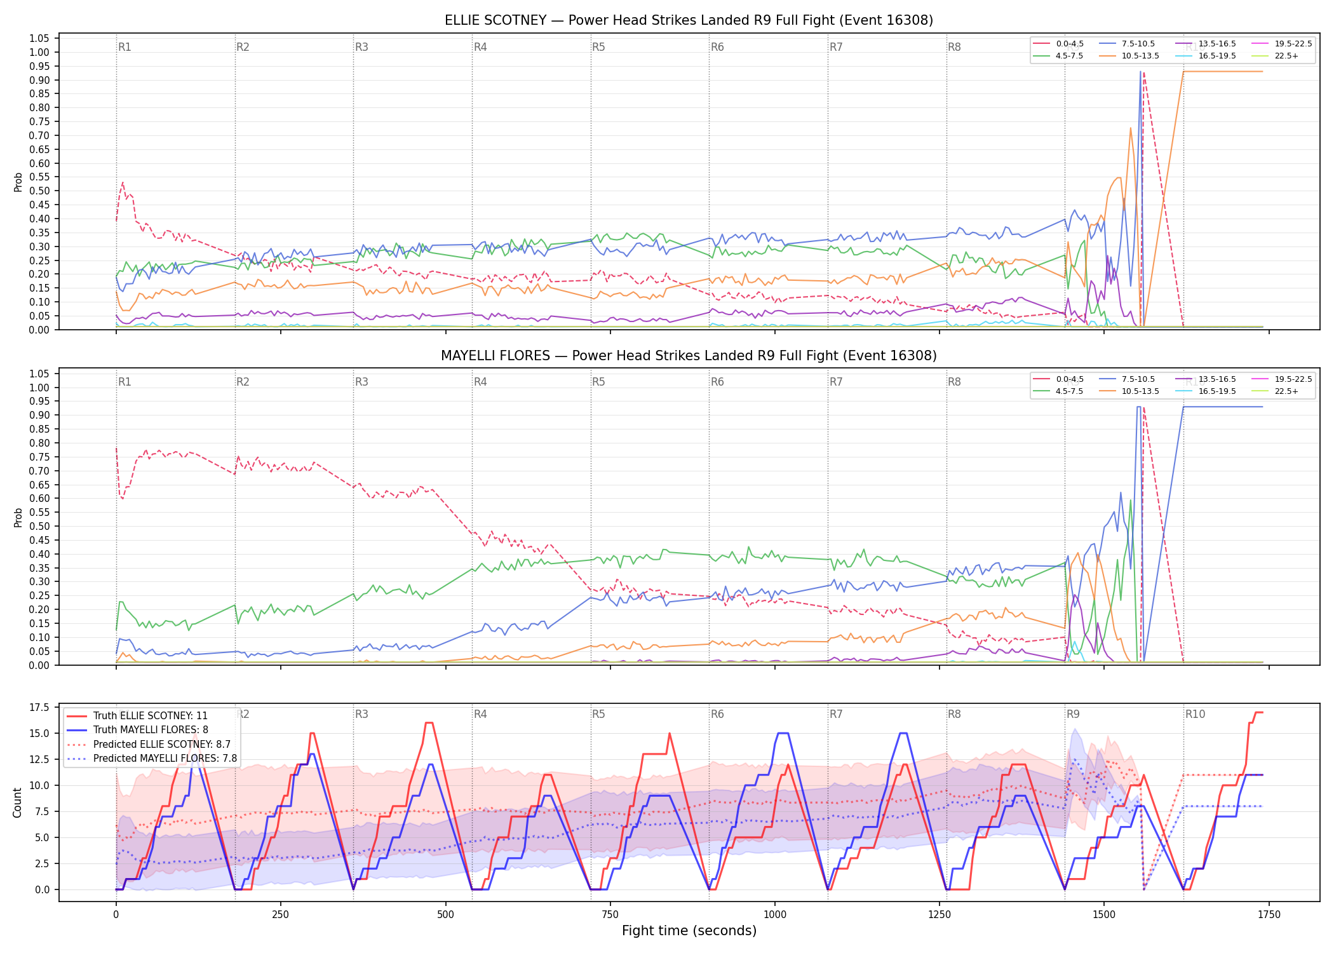Select '22.5+' legend entry in MAYELLI FLORES chart

pos(1276,391)
